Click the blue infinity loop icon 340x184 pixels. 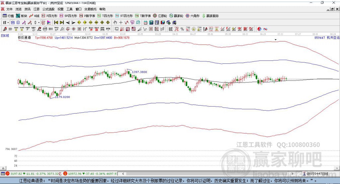(265, 29)
